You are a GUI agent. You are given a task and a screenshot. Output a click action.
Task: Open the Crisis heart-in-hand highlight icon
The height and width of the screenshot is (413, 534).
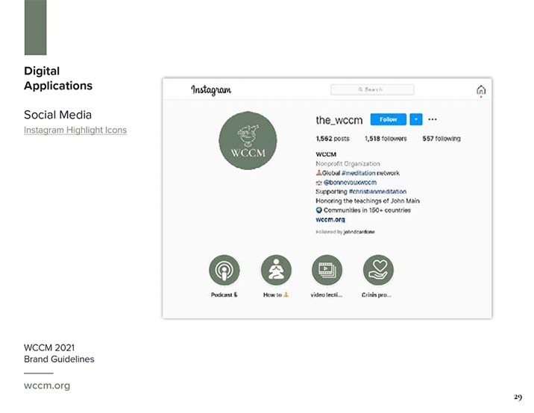tap(378, 270)
